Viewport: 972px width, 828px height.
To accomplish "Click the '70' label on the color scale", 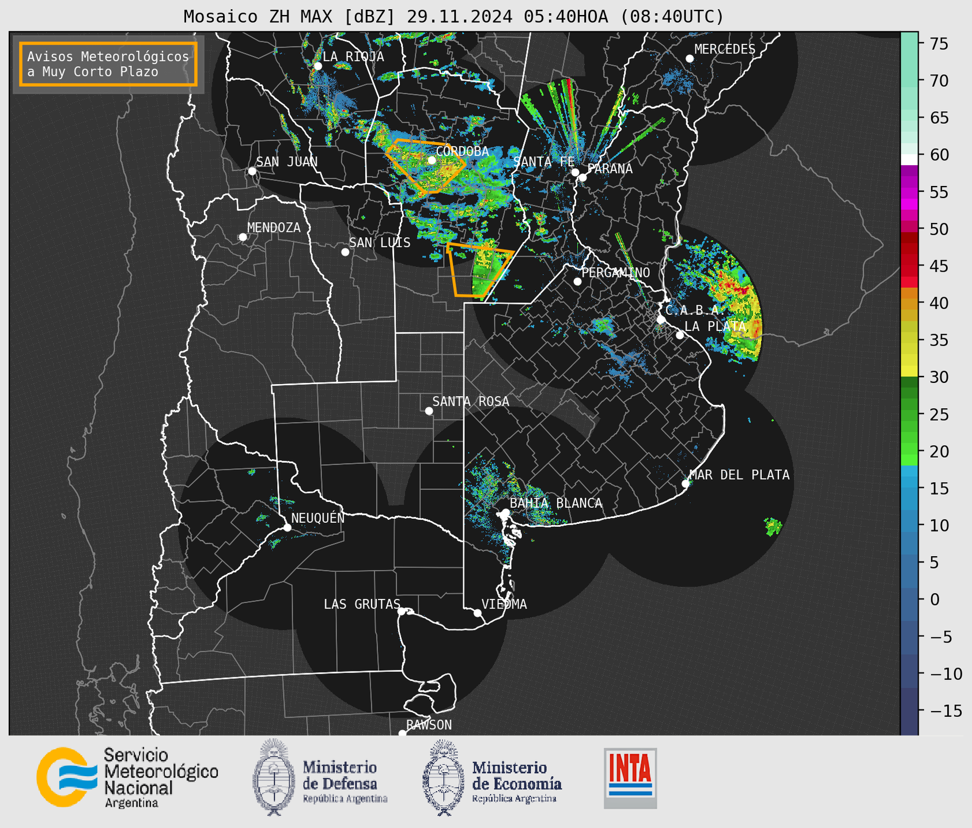I will [x=939, y=81].
